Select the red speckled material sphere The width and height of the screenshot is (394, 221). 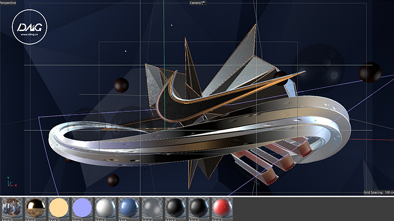[223, 208]
